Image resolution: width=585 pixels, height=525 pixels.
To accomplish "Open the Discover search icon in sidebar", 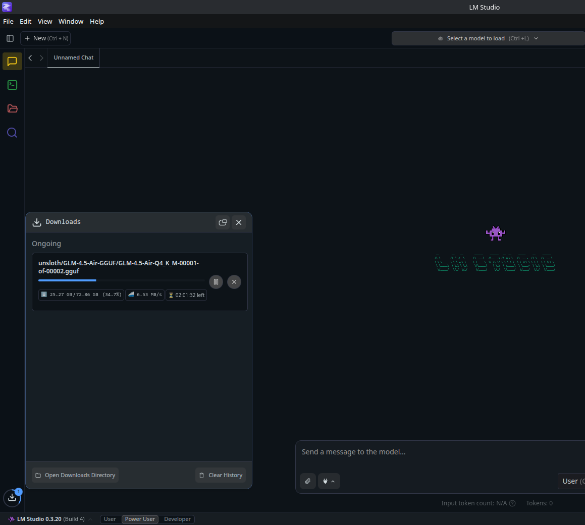I will pos(12,133).
